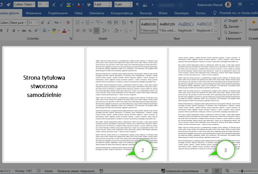The image size is (258, 174).
Task: Click the screenshot camera icon in quick access toolbar
Action: (x=145, y=5)
